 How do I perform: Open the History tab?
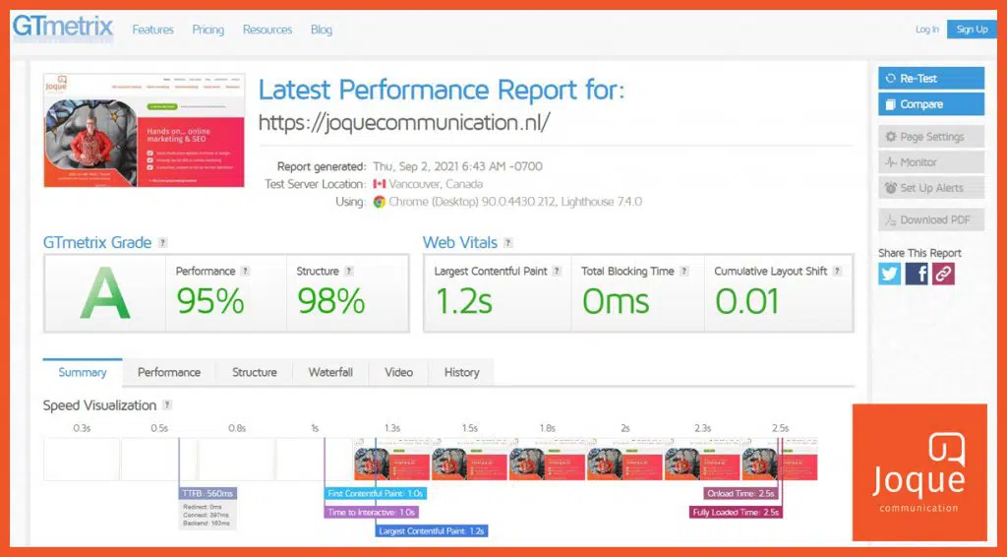click(462, 372)
